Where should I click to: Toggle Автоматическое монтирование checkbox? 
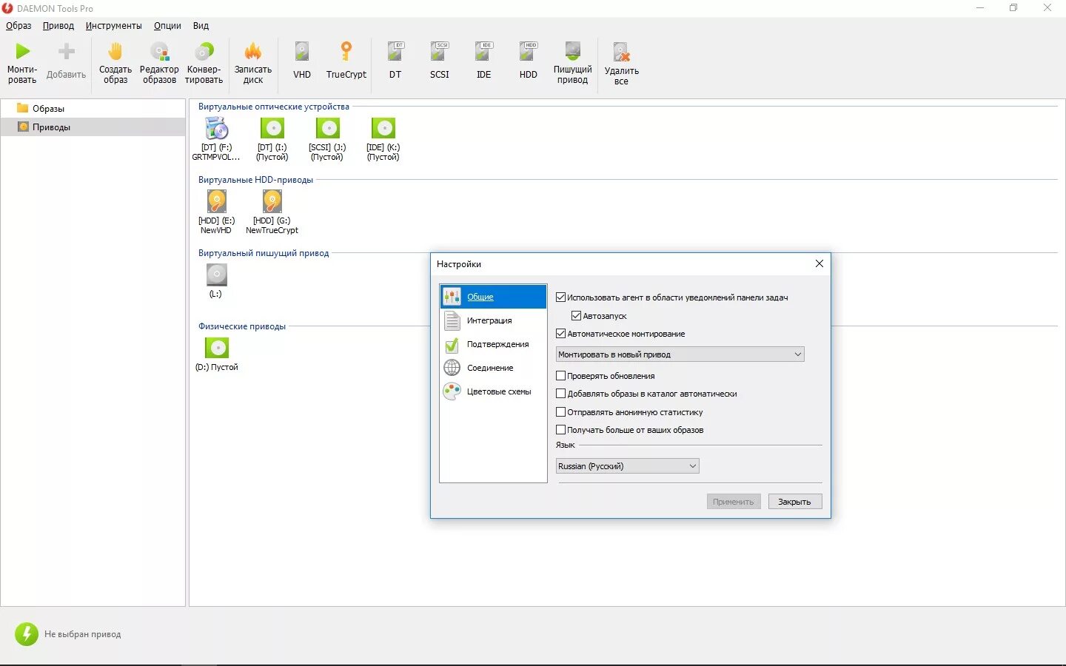tap(560, 334)
